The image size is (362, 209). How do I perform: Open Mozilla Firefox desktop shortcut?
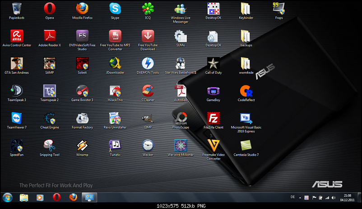point(82,9)
